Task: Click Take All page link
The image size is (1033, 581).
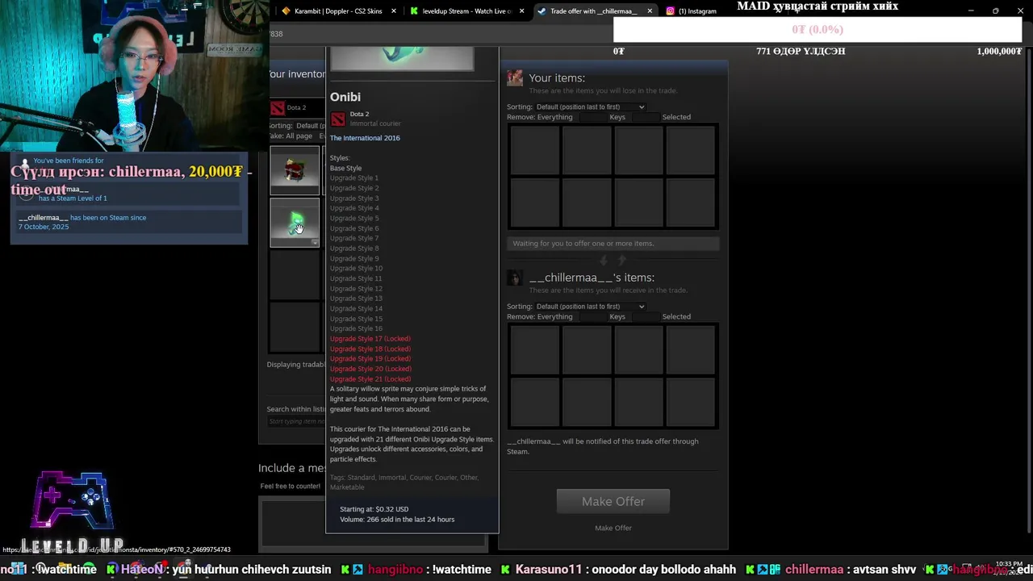Action: 299,136
